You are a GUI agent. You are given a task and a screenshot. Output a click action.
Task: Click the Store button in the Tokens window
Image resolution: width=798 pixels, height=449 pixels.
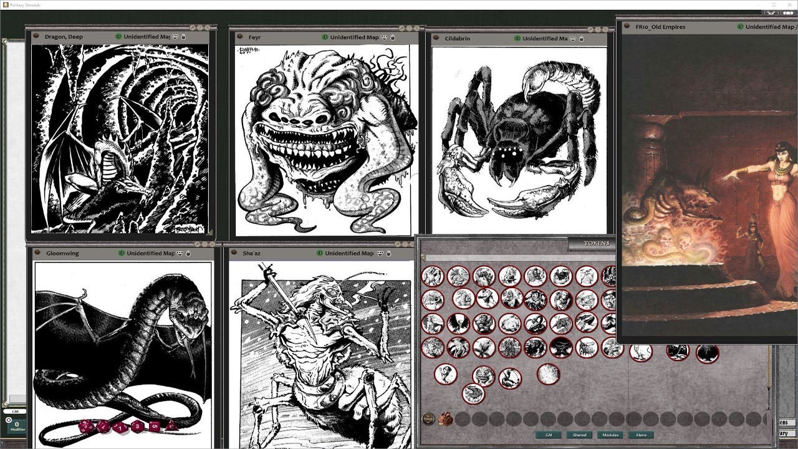click(640, 435)
